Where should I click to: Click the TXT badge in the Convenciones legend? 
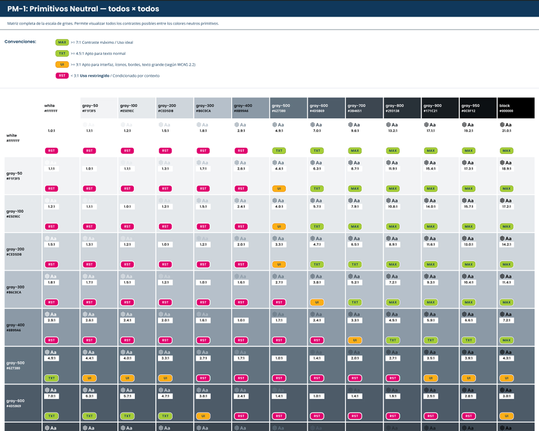pyautogui.click(x=62, y=54)
